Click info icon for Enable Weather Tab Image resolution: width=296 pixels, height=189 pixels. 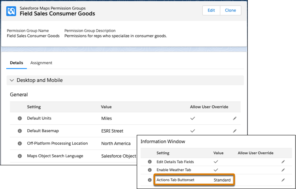(x=150, y=170)
